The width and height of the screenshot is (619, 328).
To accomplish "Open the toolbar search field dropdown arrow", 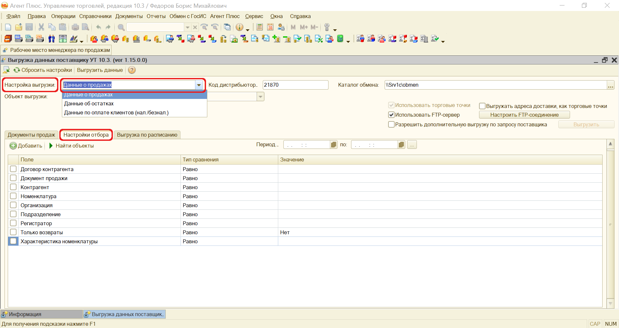I will click(x=187, y=27).
